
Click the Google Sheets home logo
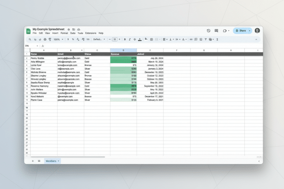point(28,31)
